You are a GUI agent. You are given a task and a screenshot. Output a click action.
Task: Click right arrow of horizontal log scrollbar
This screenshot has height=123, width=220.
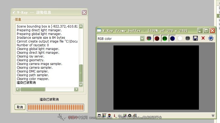[x=76, y=89]
